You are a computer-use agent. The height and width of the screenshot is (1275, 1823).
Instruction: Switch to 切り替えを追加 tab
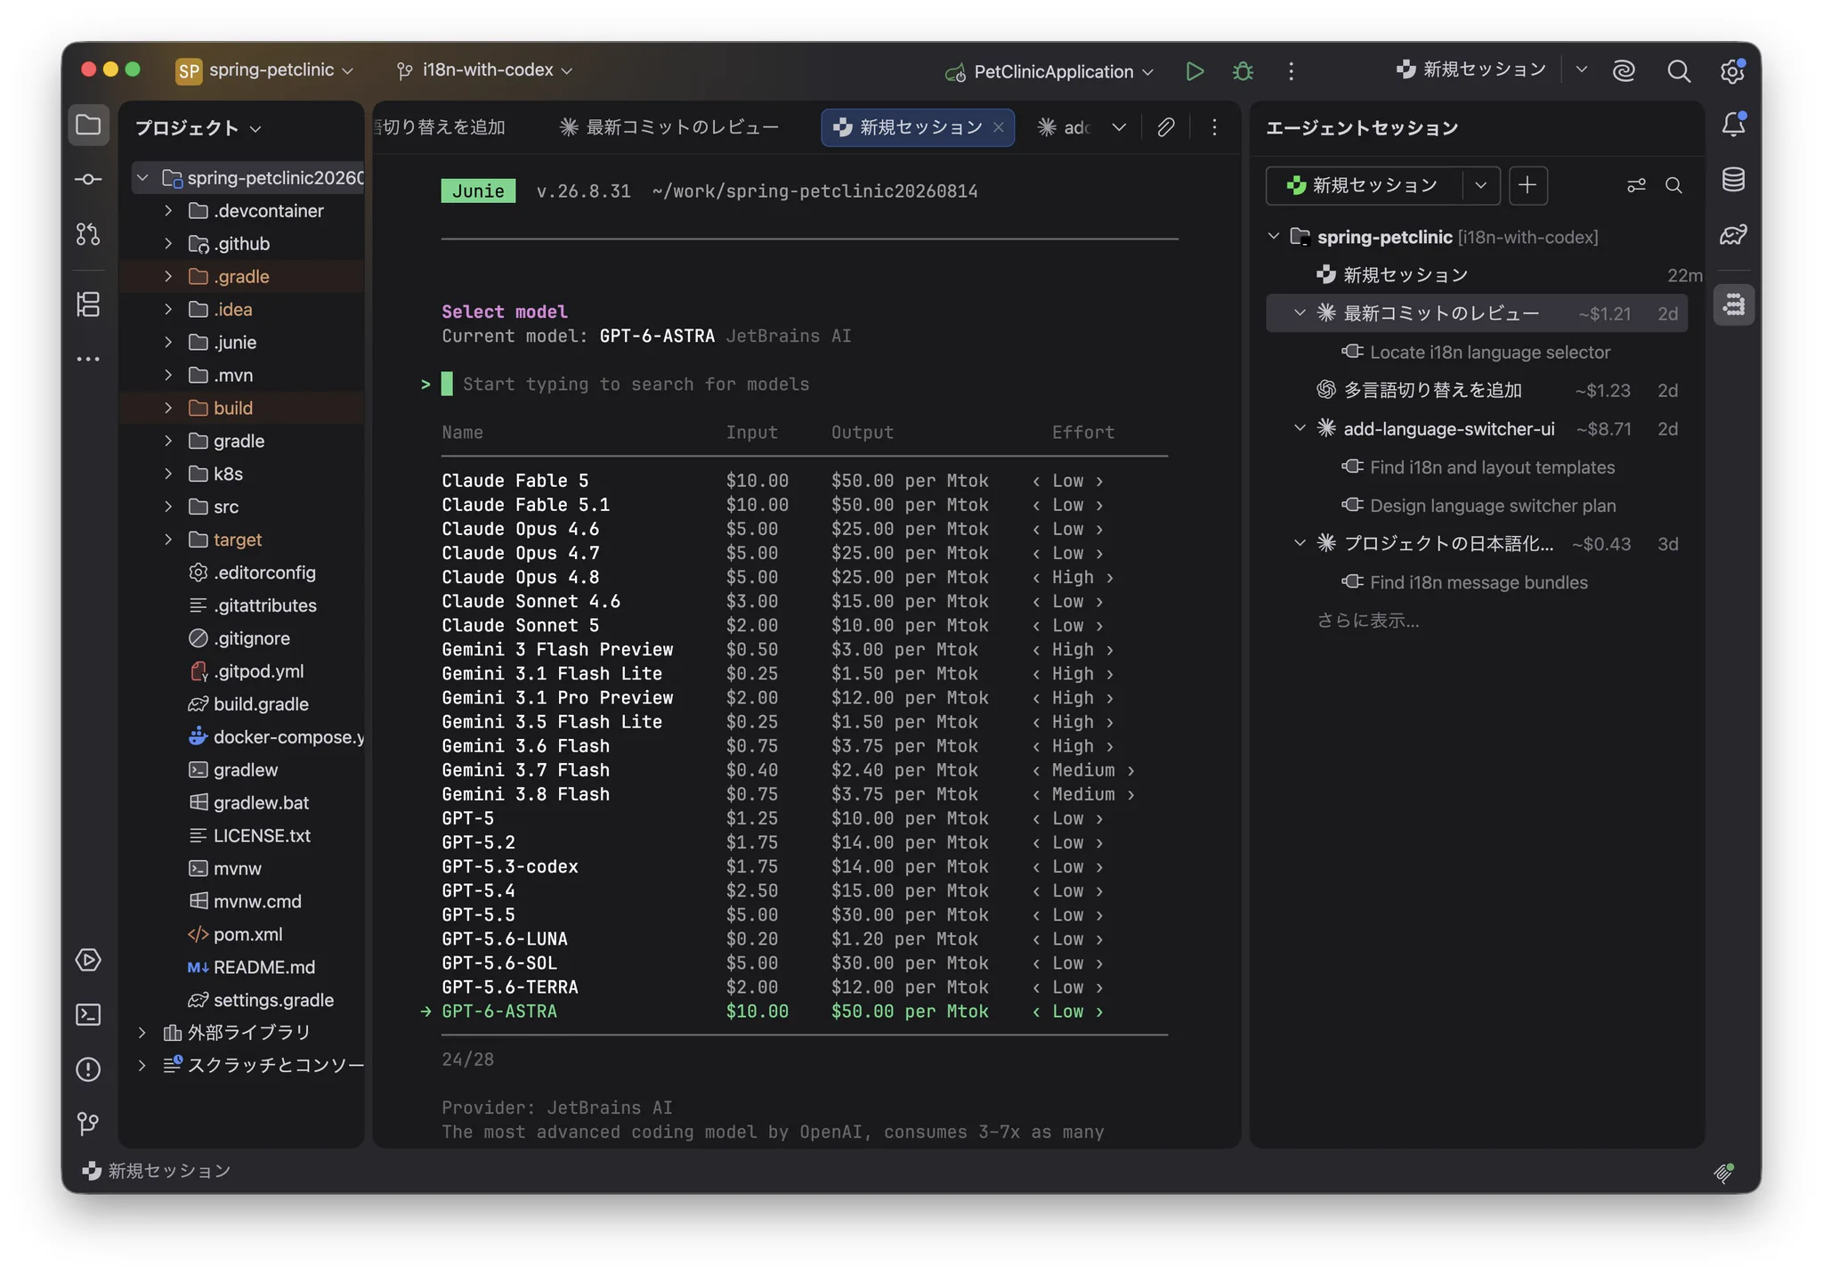click(441, 127)
